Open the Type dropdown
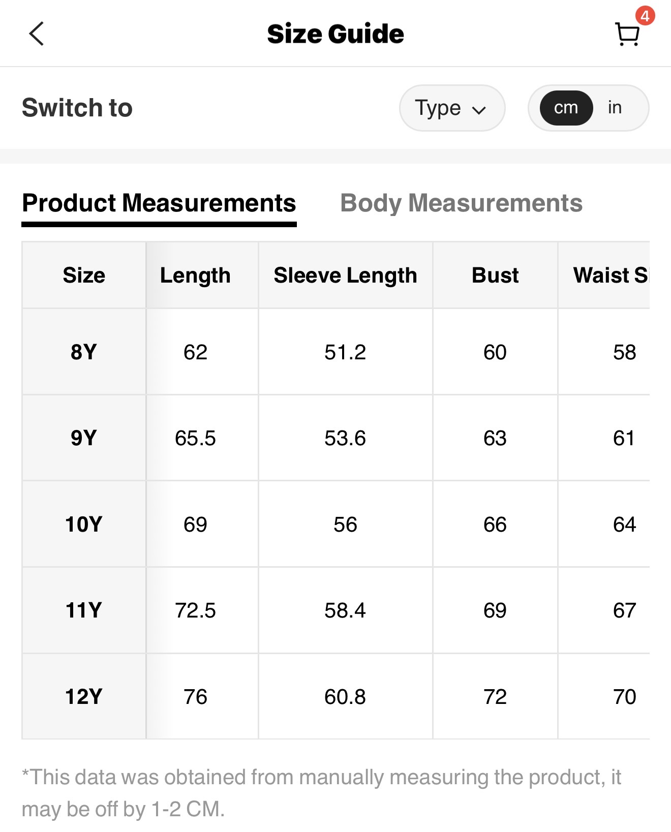This screenshot has height=832, width=671. point(451,108)
